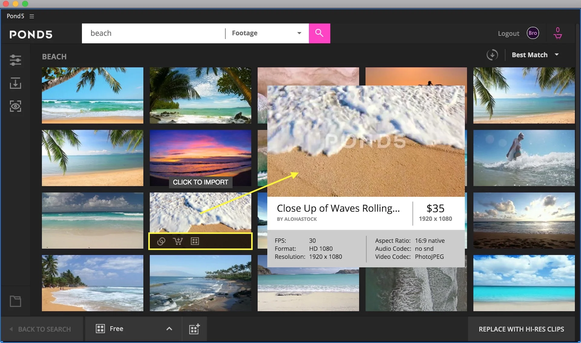Select the cloudy sky calm beach thumbnail
The height and width of the screenshot is (343, 581).
(93, 221)
